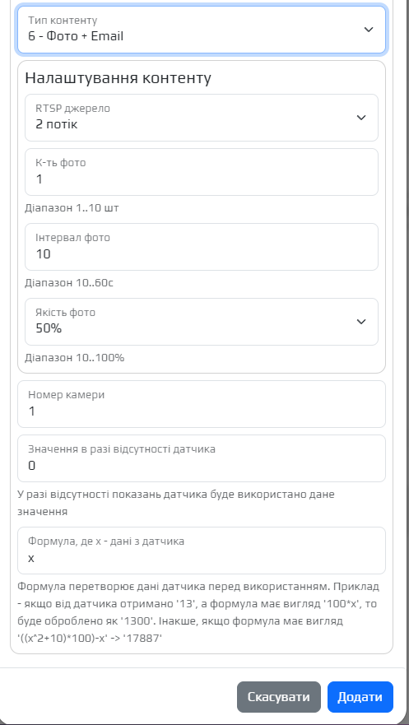Click the К-ть фото label text
Viewport: 409px width, 725px height.
(61, 163)
